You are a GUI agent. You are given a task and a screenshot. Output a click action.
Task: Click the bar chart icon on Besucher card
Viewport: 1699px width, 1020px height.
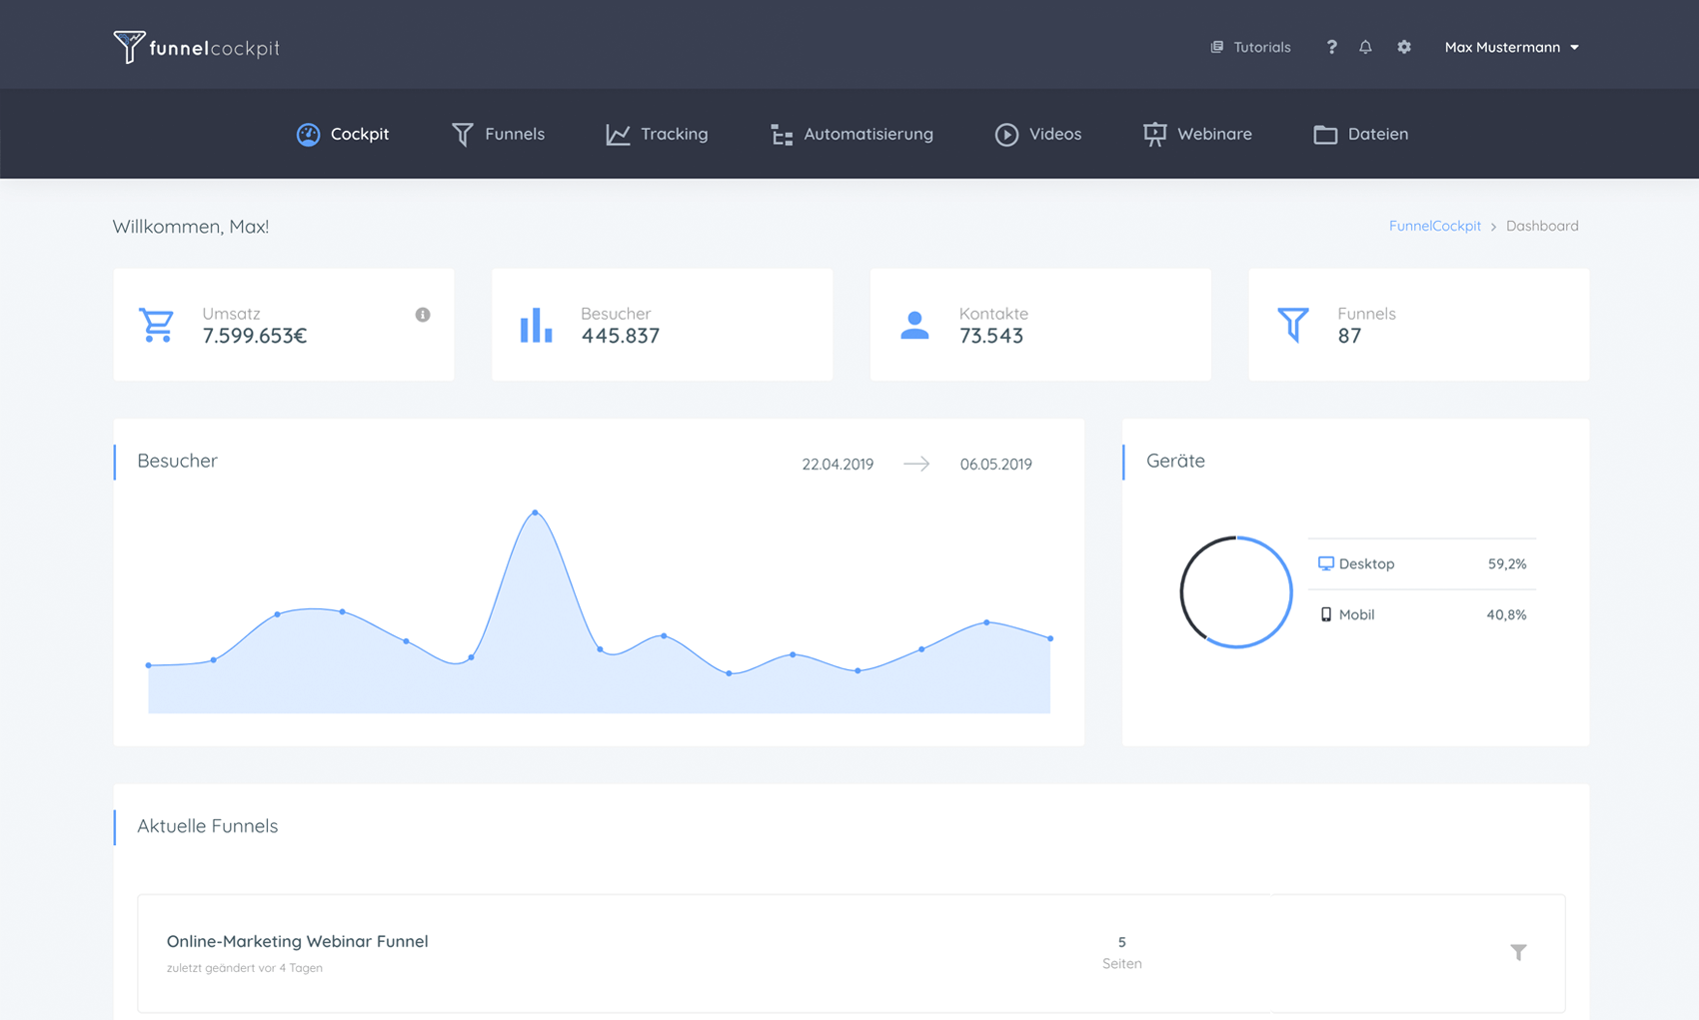(x=536, y=325)
